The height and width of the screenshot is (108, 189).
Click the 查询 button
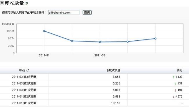pos(87,12)
